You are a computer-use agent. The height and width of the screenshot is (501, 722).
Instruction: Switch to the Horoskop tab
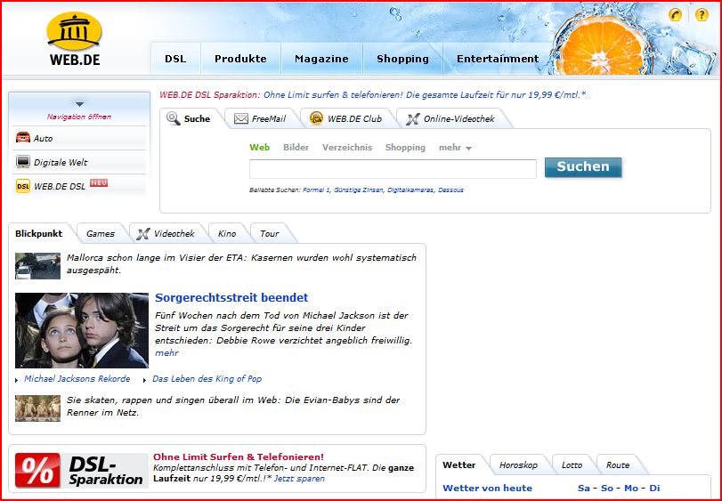[518, 465]
